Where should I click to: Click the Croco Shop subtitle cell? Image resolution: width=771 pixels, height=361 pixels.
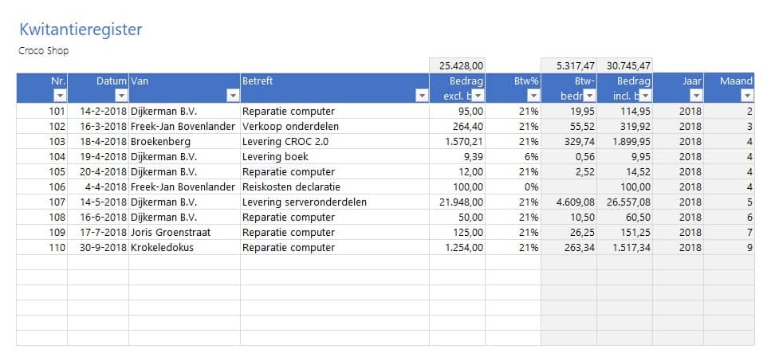pyautogui.click(x=44, y=50)
